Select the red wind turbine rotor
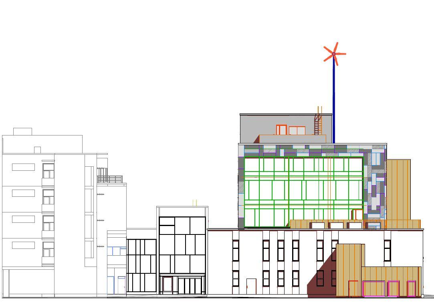 click(334, 54)
